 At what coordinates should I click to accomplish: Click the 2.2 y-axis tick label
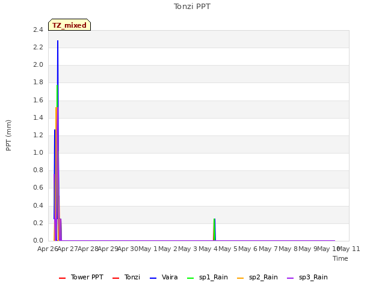tap(38, 47)
